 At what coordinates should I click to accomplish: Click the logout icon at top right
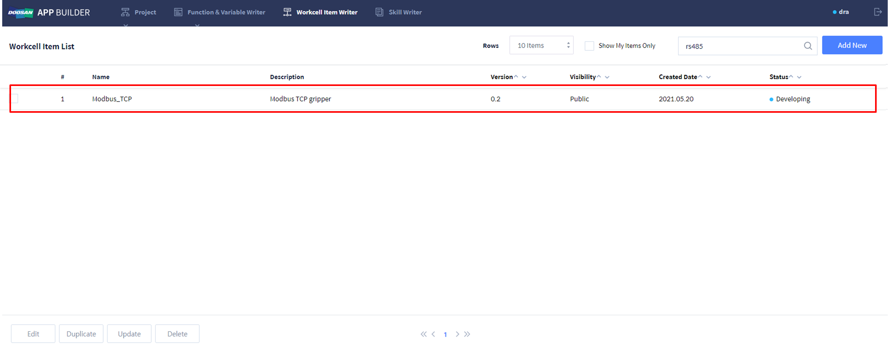tap(878, 12)
